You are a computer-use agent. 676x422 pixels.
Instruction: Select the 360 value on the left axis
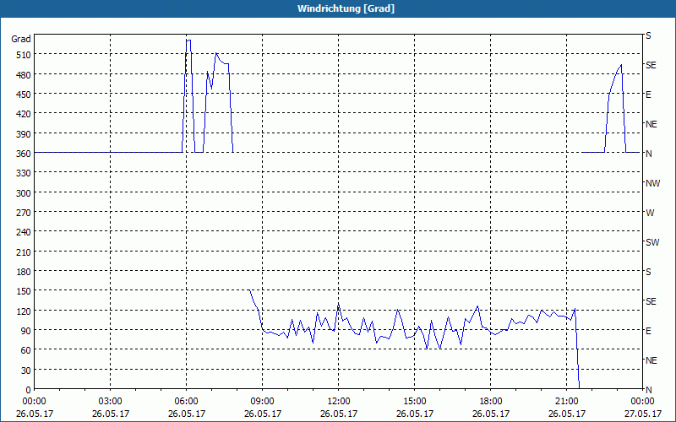coord(21,154)
